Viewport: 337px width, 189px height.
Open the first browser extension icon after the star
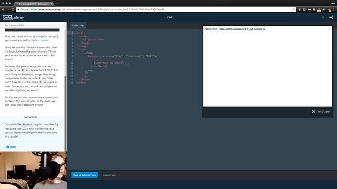point(300,9)
